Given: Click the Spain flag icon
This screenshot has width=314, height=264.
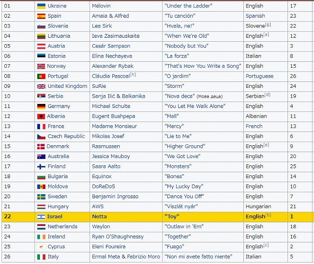Looking at the screenshot, I should point(41,16).
